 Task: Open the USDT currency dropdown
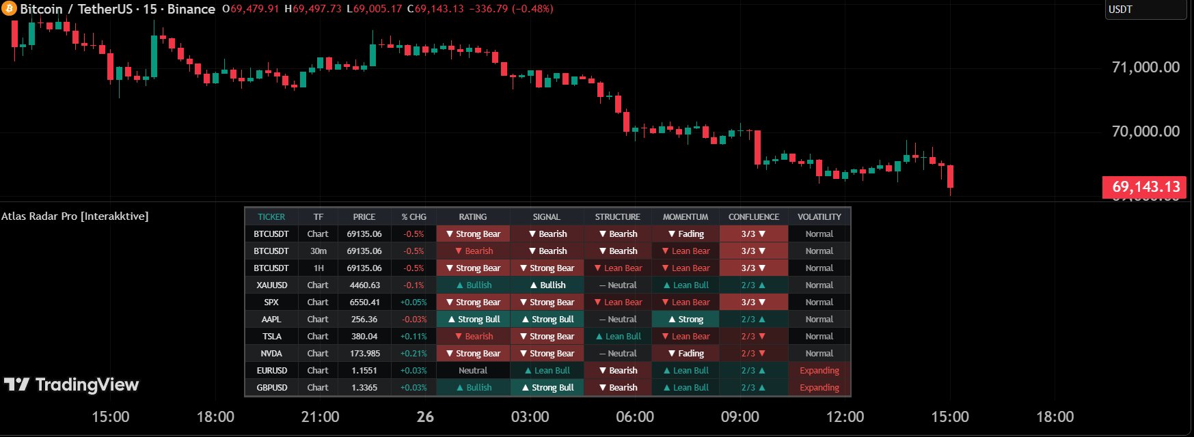coord(1145,10)
